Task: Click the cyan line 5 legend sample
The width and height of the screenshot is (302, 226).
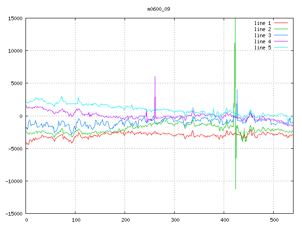Action: [x=281, y=48]
